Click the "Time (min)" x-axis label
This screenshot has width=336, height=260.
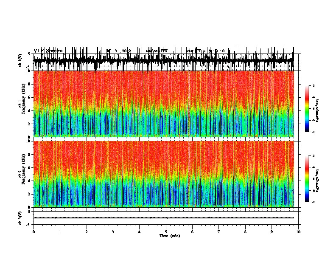click(x=170, y=236)
